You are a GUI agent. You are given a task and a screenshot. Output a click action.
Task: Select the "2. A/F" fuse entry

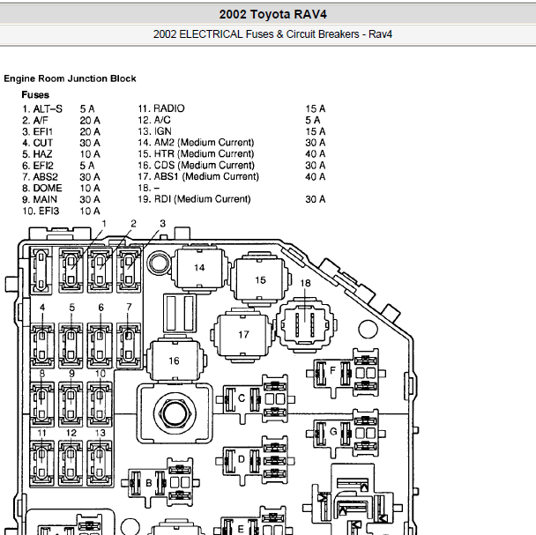(x=35, y=121)
